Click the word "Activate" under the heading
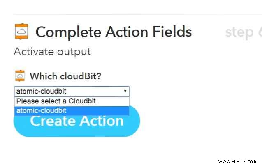The image size is (262, 165). 34,52
